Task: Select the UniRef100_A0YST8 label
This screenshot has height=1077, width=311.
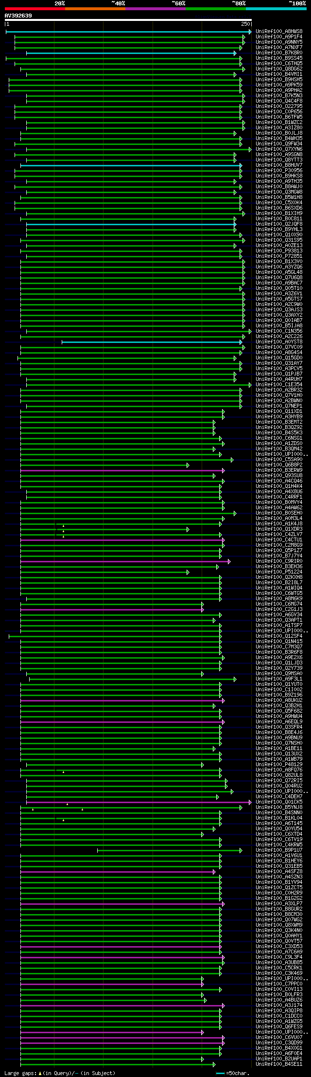Action: pos(279,342)
